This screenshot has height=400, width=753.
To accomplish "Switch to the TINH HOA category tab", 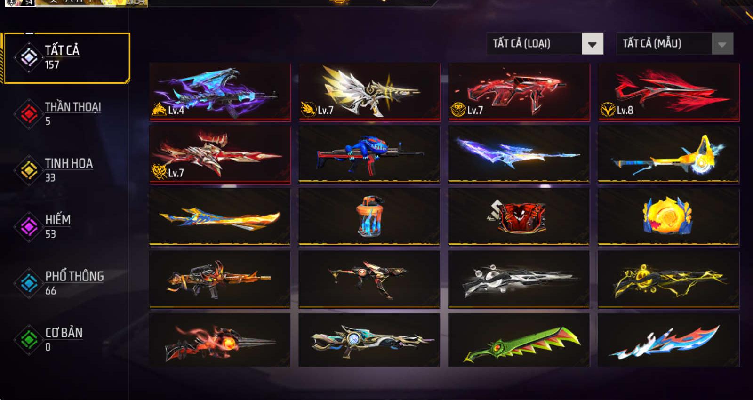I will pos(64,170).
